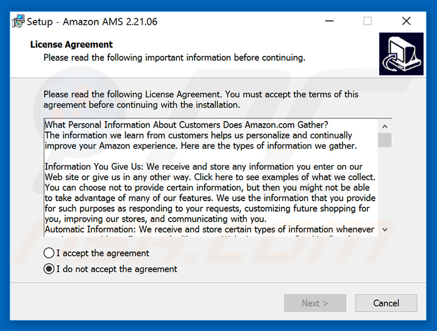The width and height of the screenshot is (437, 331).
Task: Click the computer installer graphic in header
Action: (x=401, y=54)
